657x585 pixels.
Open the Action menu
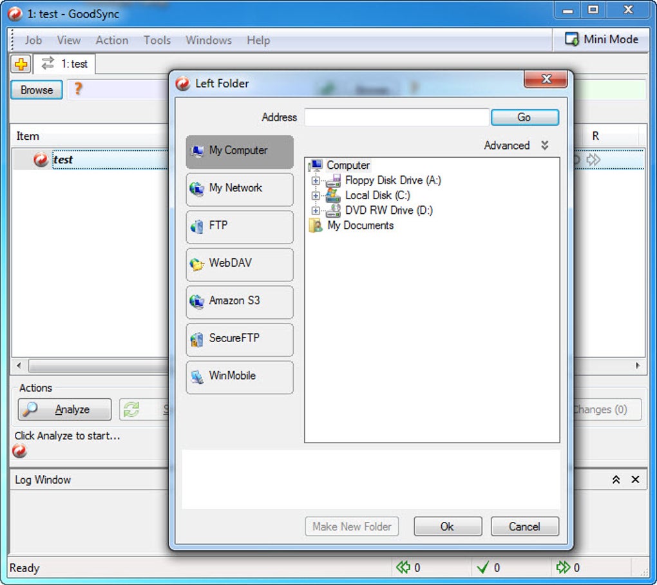point(112,40)
